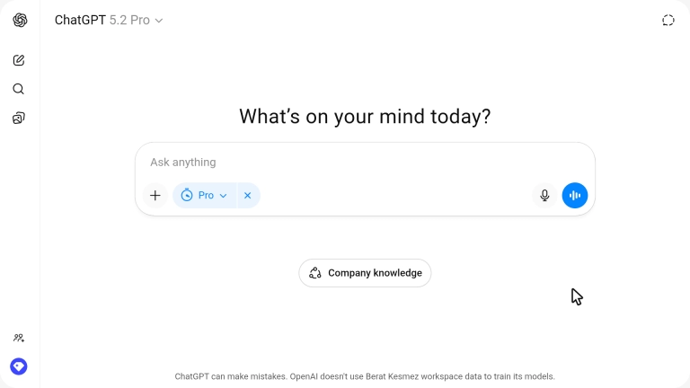The height and width of the screenshot is (388, 690).
Task: Click the plus button to add attachments
Action: tap(155, 195)
